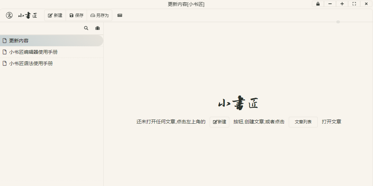Click the plus icon in title bar
Screen dimensions: 373x186
(342, 4)
